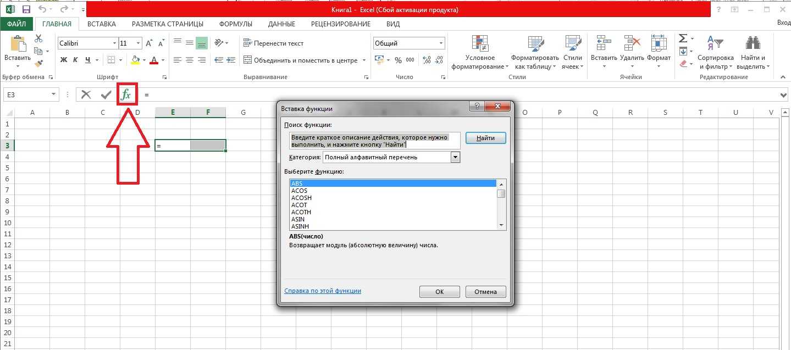The image size is (791, 350).
Task: Switch to the РАЗМЕТКА СТРАНИЦЫ tab
Action: point(168,24)
